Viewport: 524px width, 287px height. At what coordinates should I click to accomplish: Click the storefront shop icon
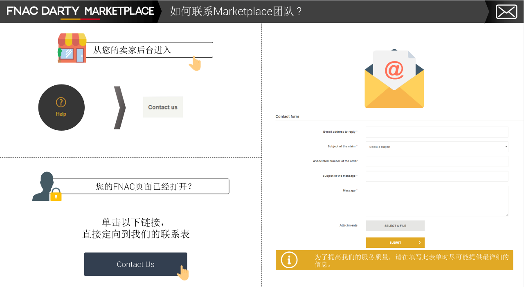[x=72, y=48]
